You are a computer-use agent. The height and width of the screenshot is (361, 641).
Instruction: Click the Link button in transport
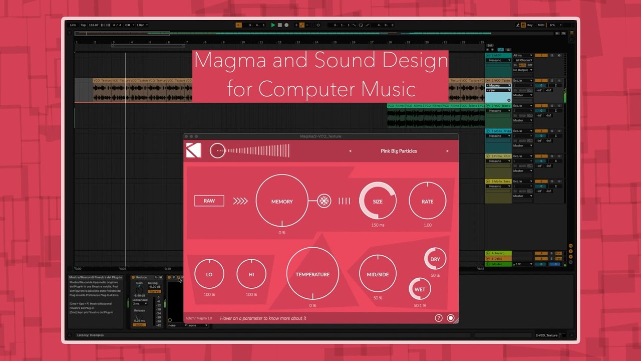click(x=73, y=25)
